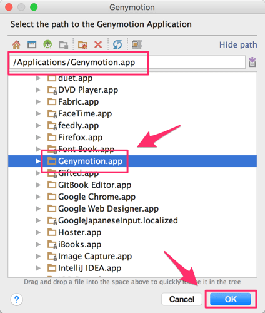Close the Genymotion dialog window
Image resolution: width=265 pixels, height=313 pixels.
point(9,7)
